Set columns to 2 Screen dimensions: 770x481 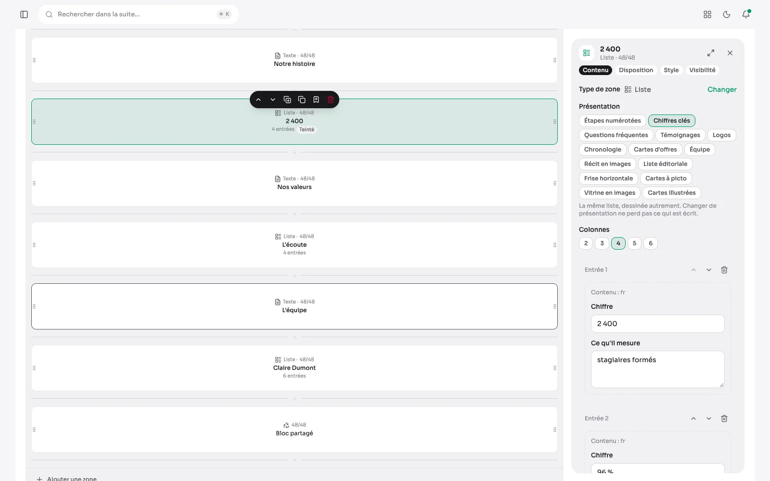pos(586,243)
